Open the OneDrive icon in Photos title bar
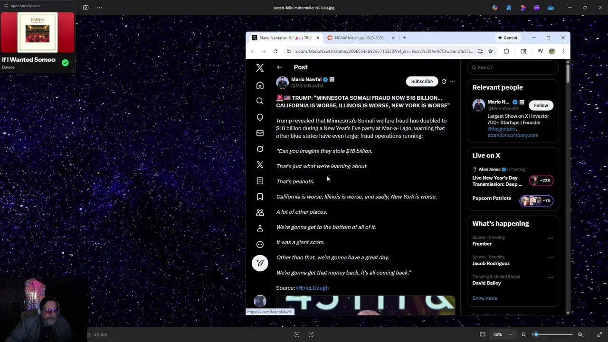This screenshot has width=608, height=342. [551, 8]
